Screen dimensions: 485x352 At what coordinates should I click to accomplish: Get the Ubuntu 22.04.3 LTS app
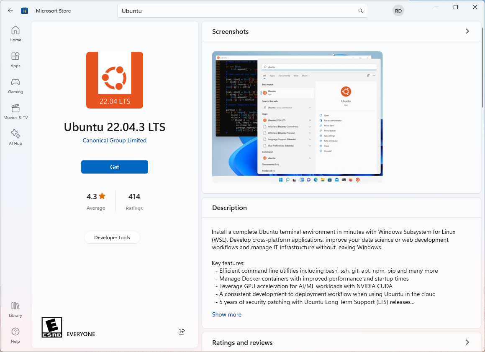coord(114,167)
